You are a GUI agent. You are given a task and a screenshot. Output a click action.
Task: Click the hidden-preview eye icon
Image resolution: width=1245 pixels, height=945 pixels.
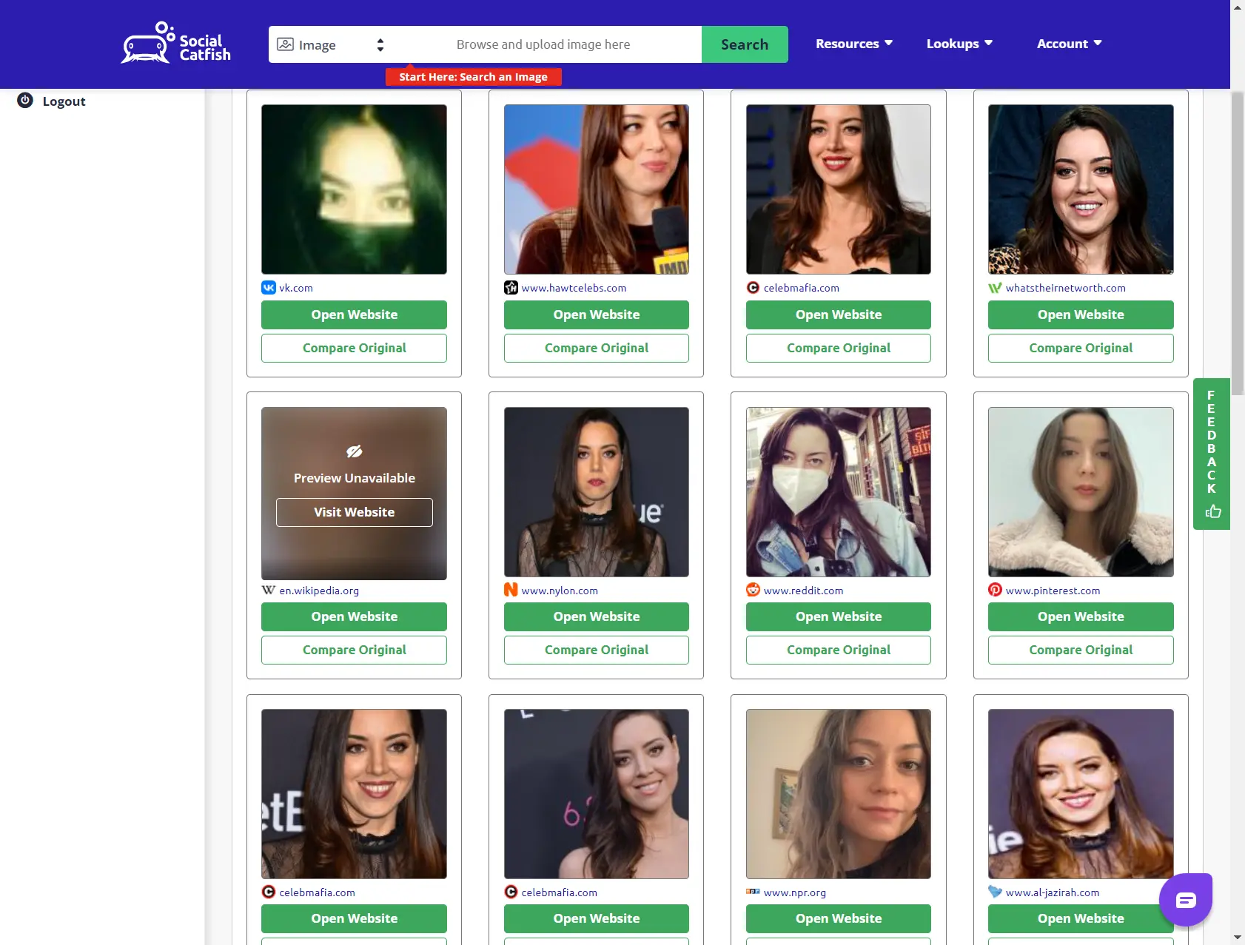coord(354,451)
